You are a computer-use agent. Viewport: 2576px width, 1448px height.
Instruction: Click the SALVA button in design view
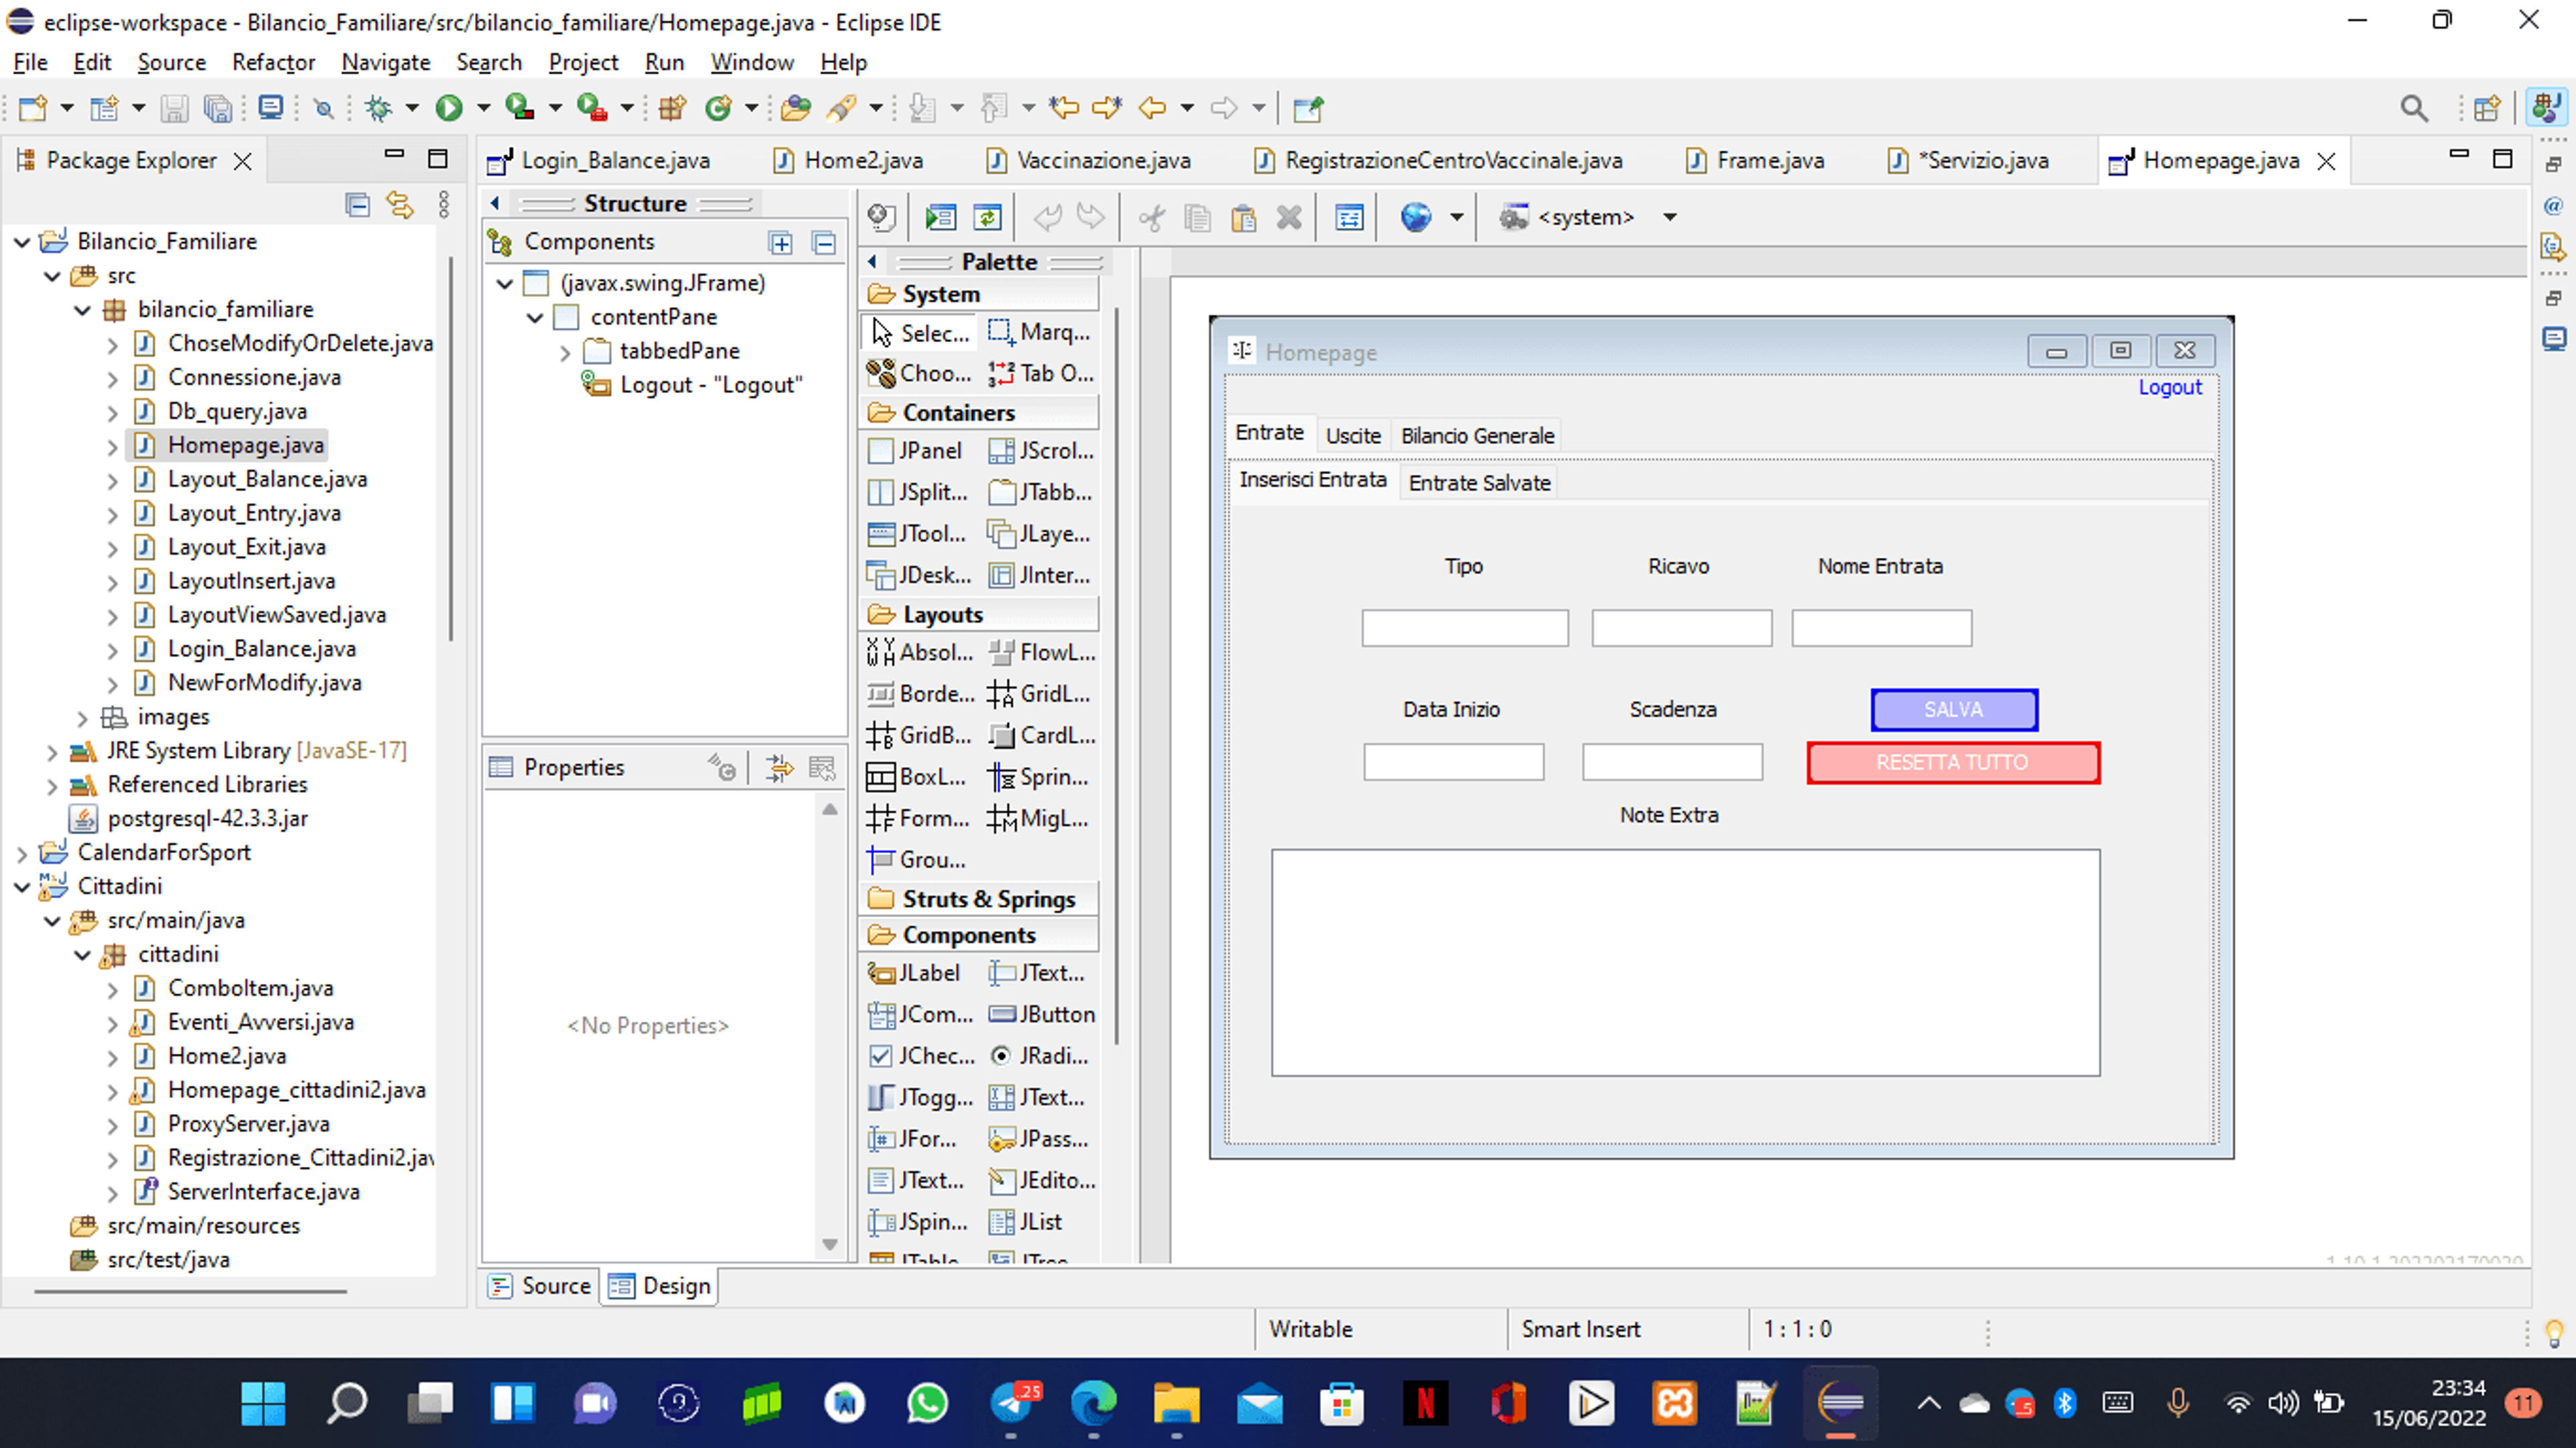point(1954,710)
